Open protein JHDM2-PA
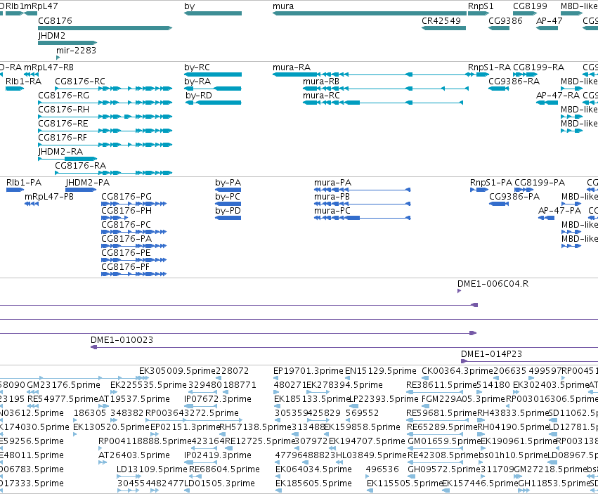 pyautogui.click(x=87, y=183)
